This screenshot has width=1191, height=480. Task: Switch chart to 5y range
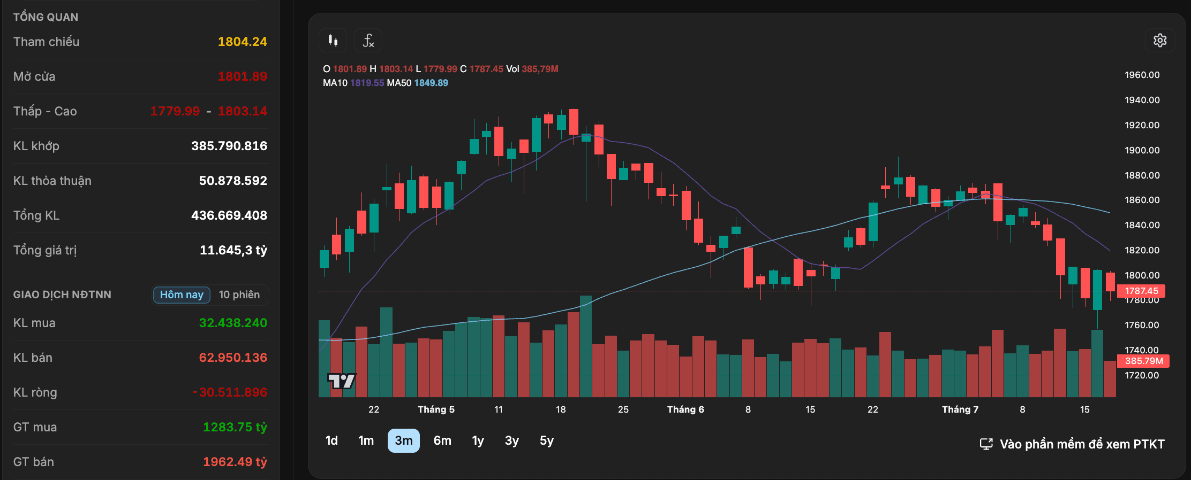(x=547, y=440)
